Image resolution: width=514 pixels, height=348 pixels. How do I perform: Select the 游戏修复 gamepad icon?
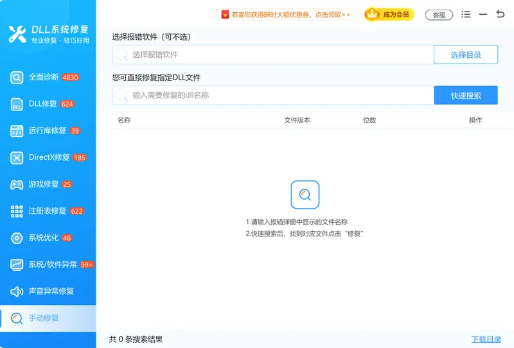point(17,184)
